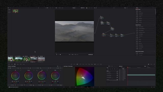Image resolution: width=163 pixels, height=92 pixels.
Task: Select the Color Wheels palette icon
Action: [x=15, y=64]
